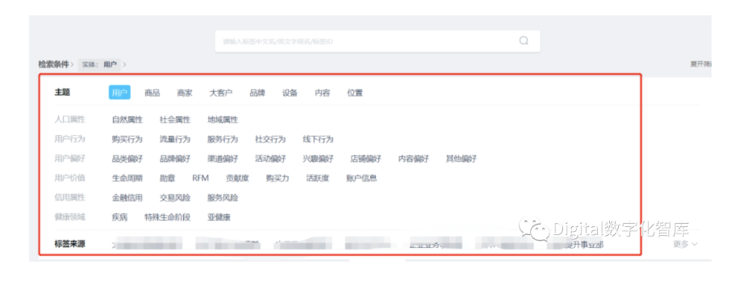Screen dimensions: 743x293
Task: Click the 实体: 用户 filter chip
Action: point(99,64)
